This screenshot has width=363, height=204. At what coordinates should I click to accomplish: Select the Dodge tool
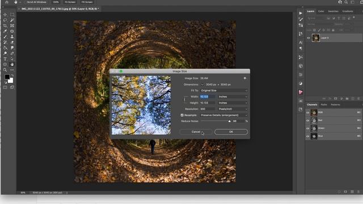click(5, 53)
